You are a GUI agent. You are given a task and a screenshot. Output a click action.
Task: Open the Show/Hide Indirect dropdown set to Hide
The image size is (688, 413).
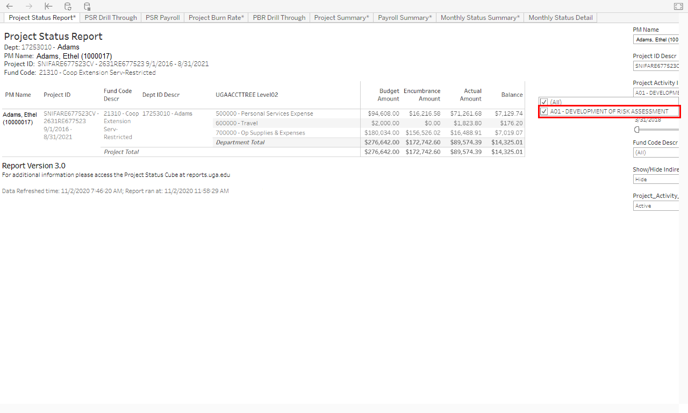tap(656, 179)
